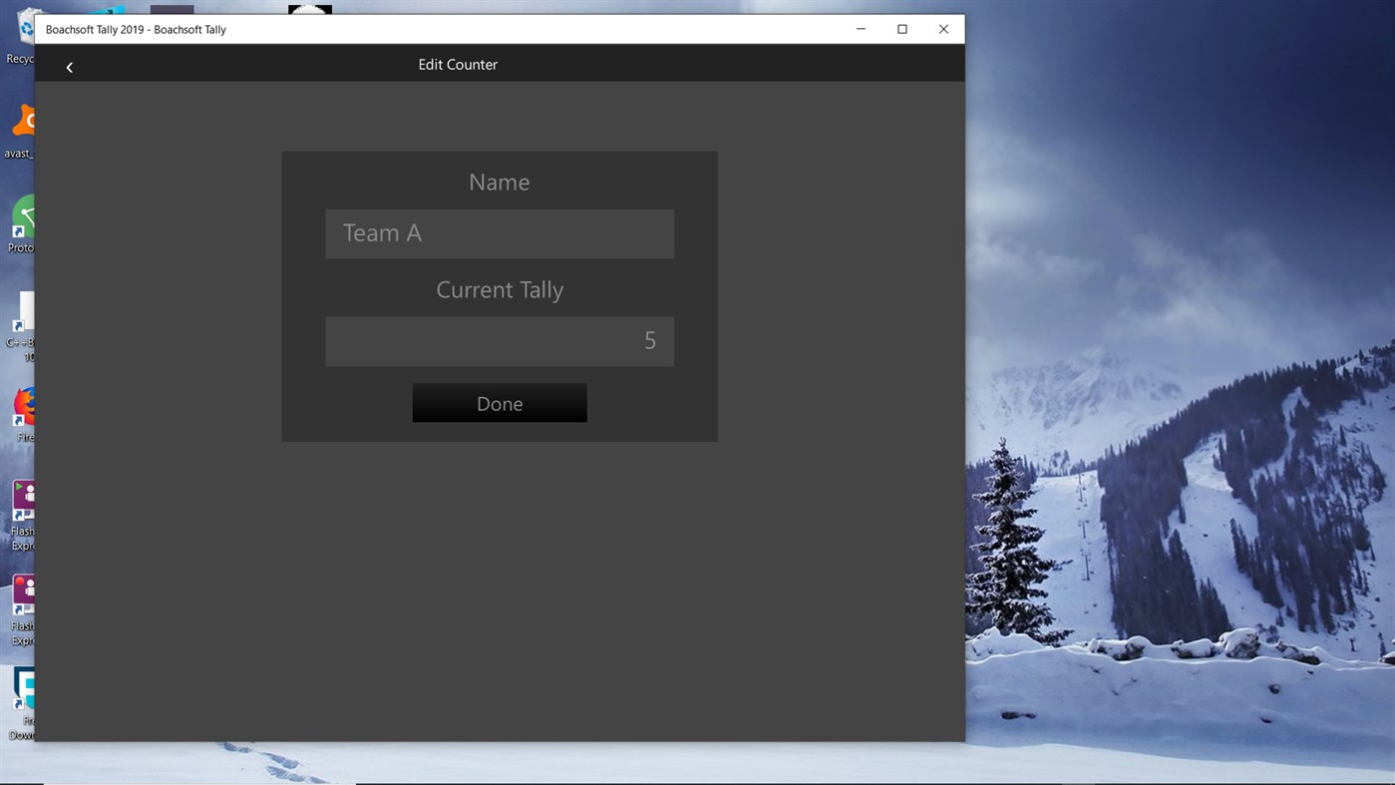Image resolution: width=1395 pixels, height=785 pixels.
Task: Click the Edit Counter header bar
Action: [458, 64]
